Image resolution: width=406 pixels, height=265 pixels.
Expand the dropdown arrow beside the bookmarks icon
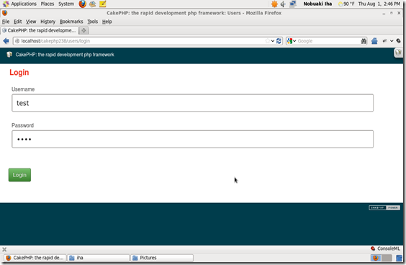[392, 41]
